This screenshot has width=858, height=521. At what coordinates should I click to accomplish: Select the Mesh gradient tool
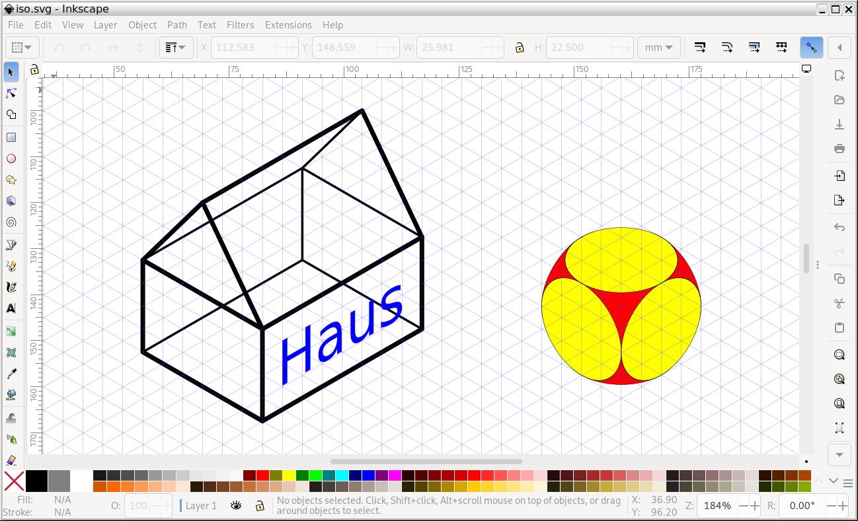point(11,353)
